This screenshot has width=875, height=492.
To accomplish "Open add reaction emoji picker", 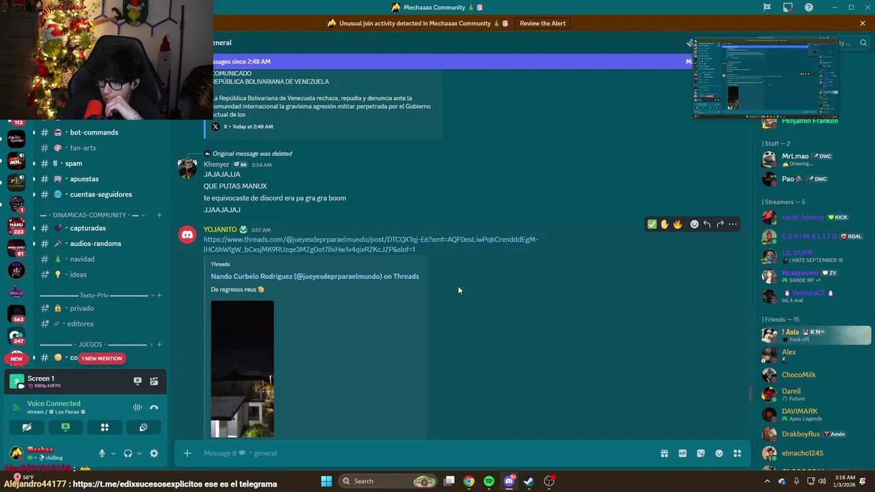I will pos(694,224).
